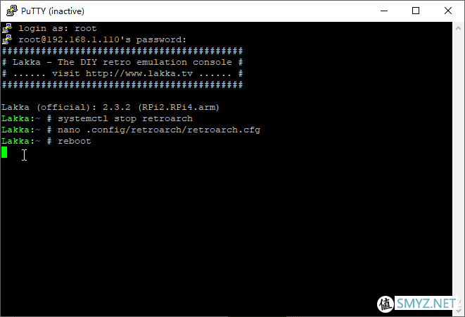Click the SMYZ.NET watermark text

(426, 304)
